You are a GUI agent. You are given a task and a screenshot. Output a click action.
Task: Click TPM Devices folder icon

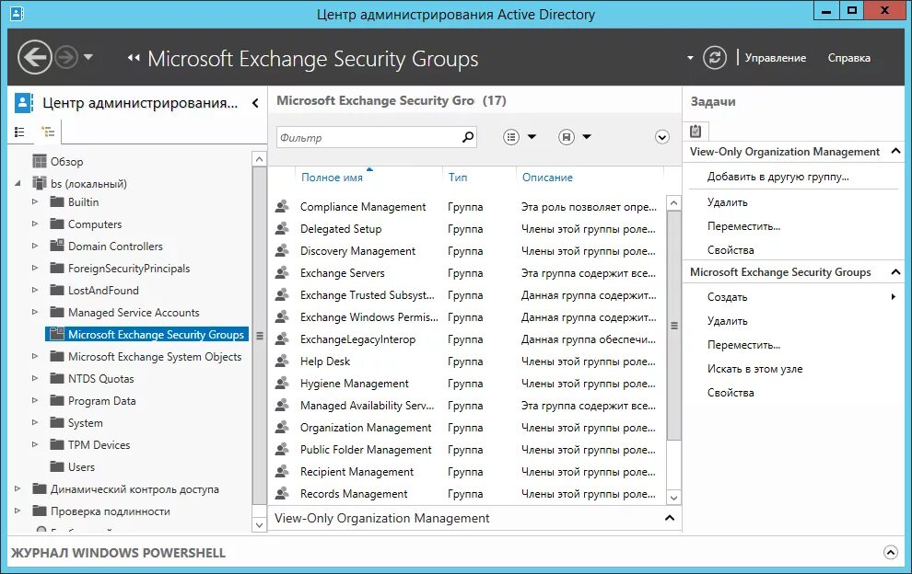(x=57, y=444)
